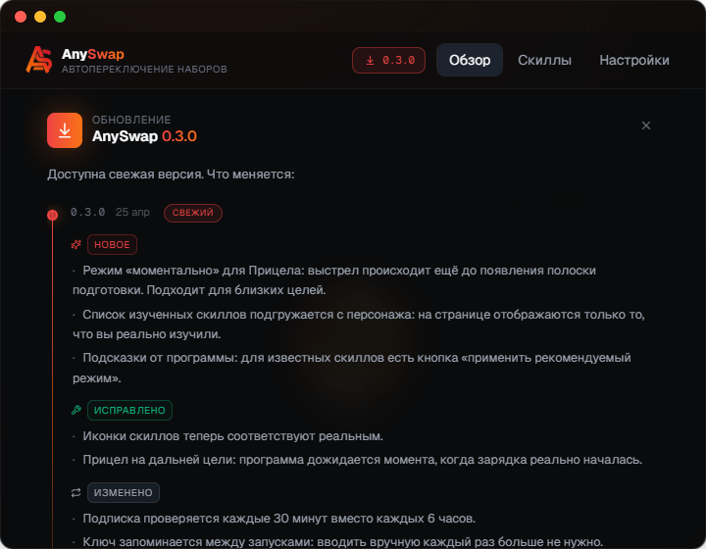Viewport: 706px width, 549px height.
Task: Click the line "Список изученных скиллов подгружается"
Action: [x=359, y=324]
